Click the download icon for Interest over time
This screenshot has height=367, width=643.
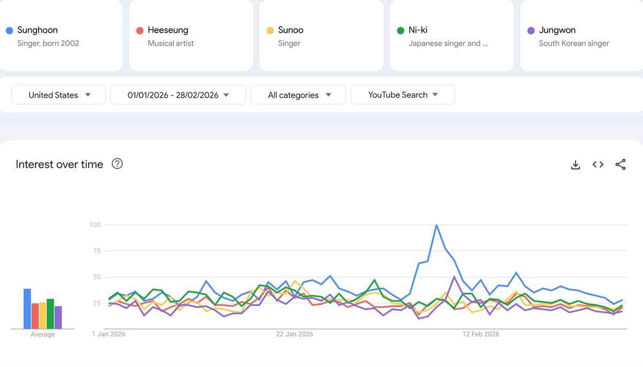[575, 165]
